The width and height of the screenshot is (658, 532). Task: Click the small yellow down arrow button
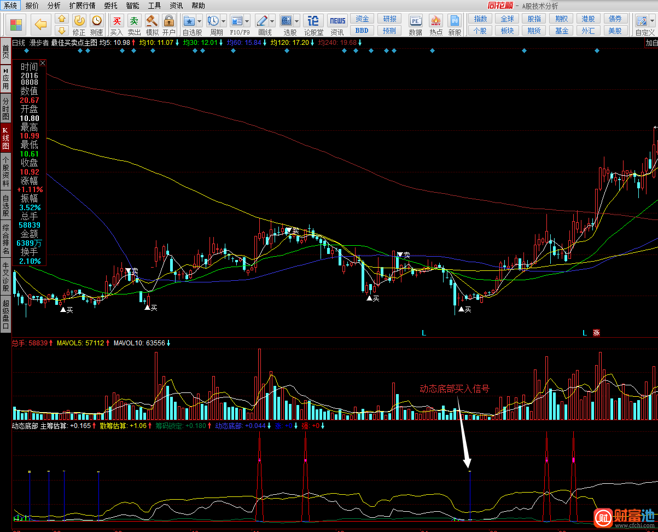pyautogui.click(x=62, y=30)
